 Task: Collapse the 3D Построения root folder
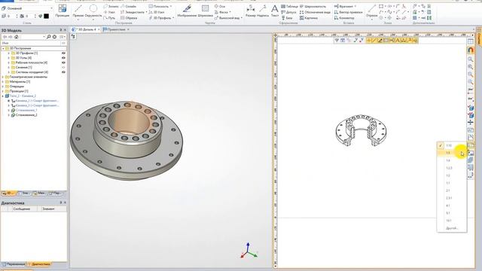3,48
